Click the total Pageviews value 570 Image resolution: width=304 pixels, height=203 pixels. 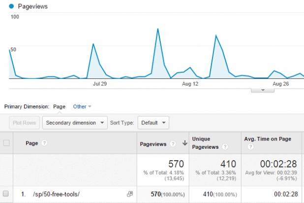click(x=176, y=164)
